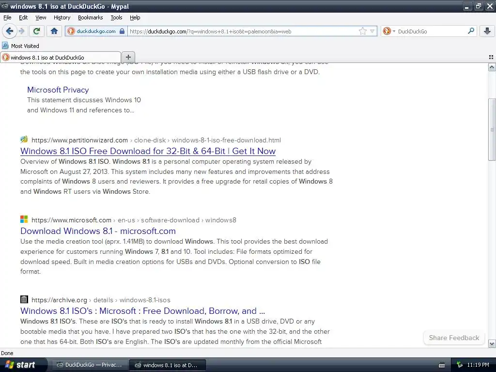The width and height of the screenshot is (496, 372).
Task: Open Download Windows 8.1 - microsoft.com result
Action: pyautogui.click(x=98, y=231)
